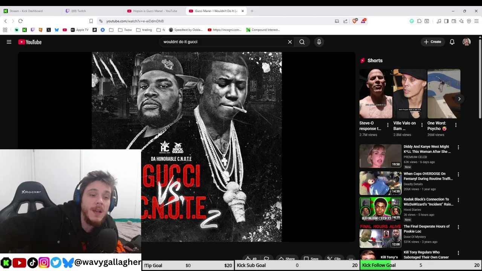
Task: Open options for 'Steve-O response' short
Action: coord(388,125)
